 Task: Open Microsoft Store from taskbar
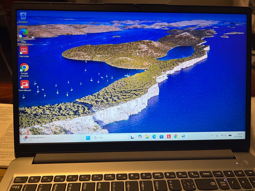[x=161, y=136]
